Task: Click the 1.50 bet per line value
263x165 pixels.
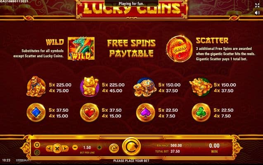Action: coord(87,147)
